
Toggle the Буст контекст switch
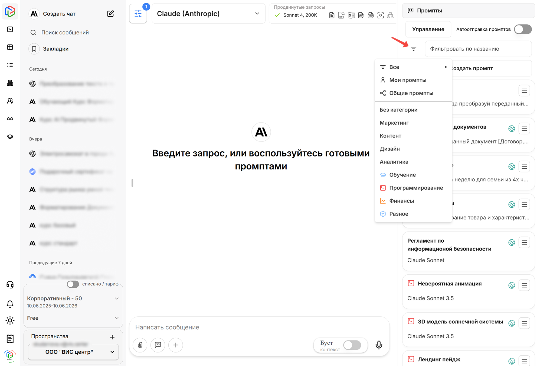coord(352,345)
